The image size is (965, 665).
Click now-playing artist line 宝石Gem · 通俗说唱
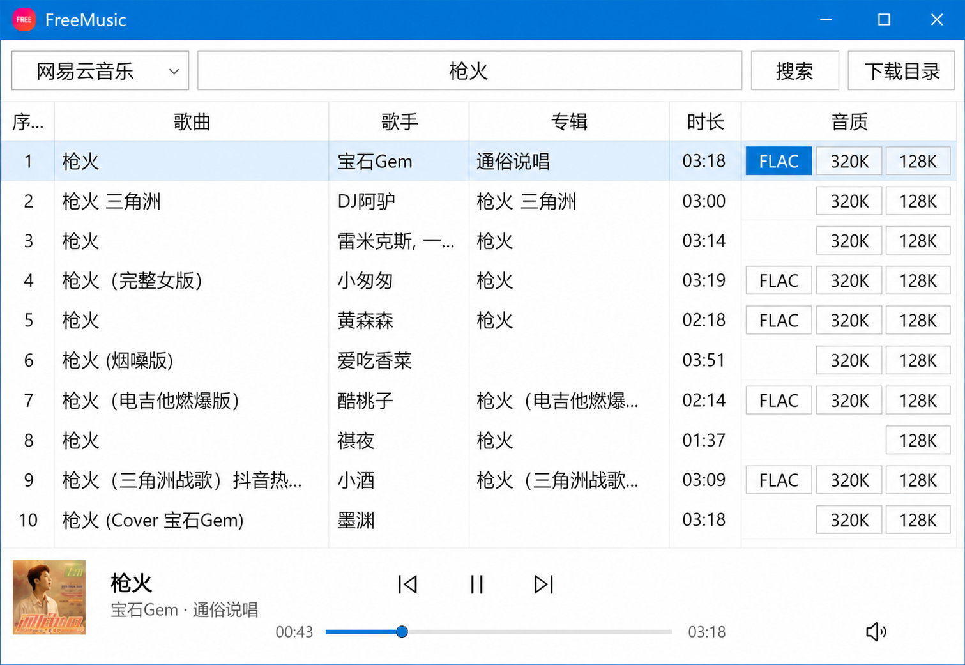[185, 609]
